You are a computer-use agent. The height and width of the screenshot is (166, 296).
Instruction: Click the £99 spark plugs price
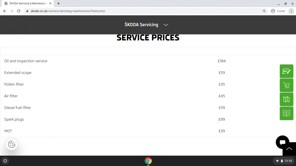coord(222,119)
